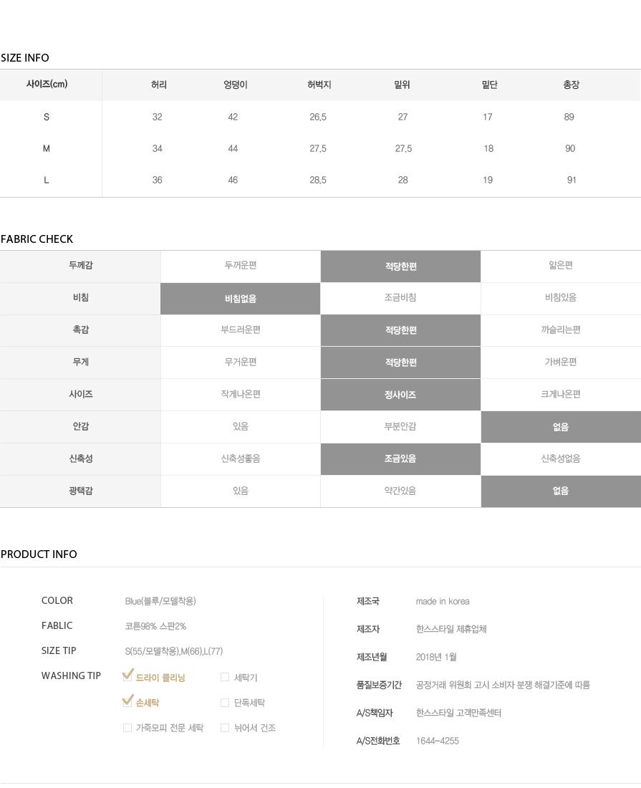Screen dimensions: 641x788
Task: Click the PRODUCT INFO heading
Action: click(x=39, y=554)
